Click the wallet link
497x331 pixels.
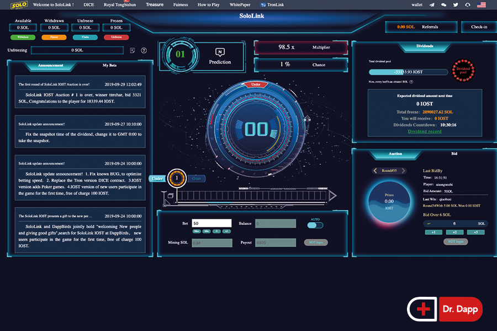pyautogui.click(x=417, y=5)
